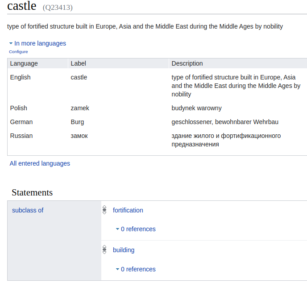Click the Label column header
This screenshot has width=307, height=287.
79,63
